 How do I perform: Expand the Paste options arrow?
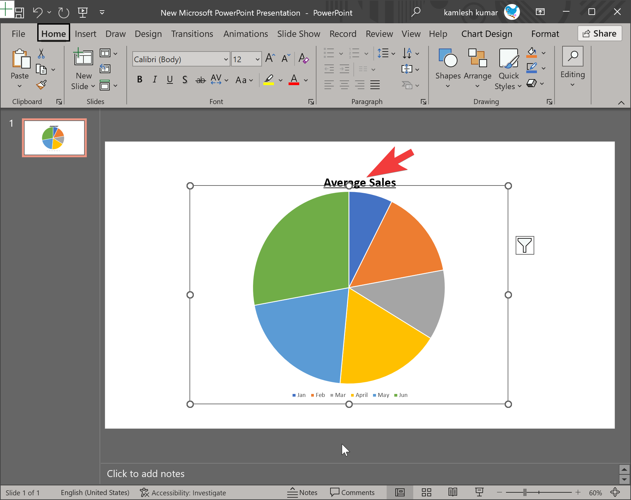pyautogui.click(x=20, y=86)
